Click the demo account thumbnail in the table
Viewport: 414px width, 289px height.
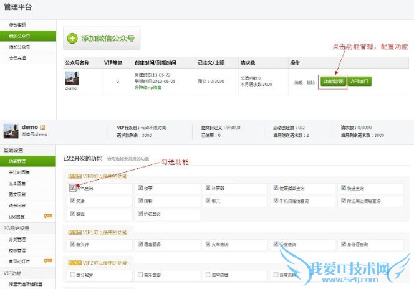tap(72, 78)
